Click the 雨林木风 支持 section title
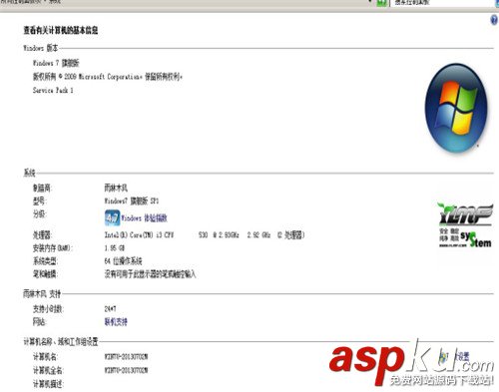Screen dimensions: 499x392 pyautogui.click(x=42, y=293)
